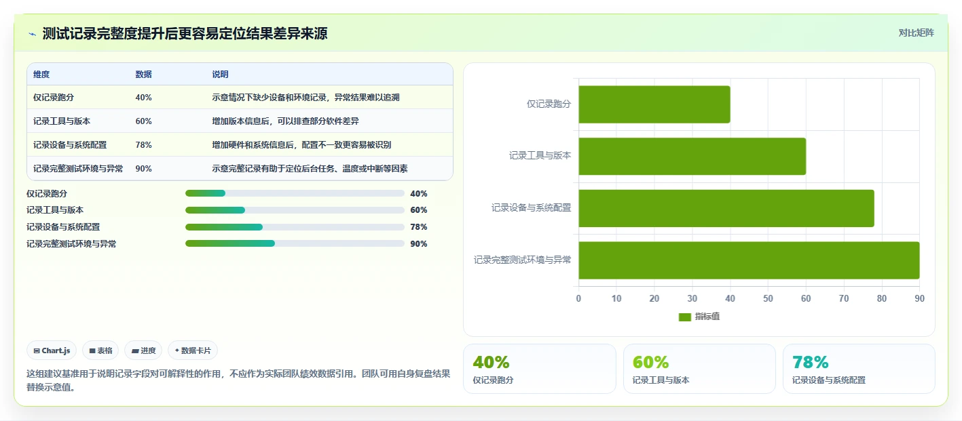The height and width of the screenshot is (421, 962).
Task: Click the 维度 table column header
Action: 41,75
